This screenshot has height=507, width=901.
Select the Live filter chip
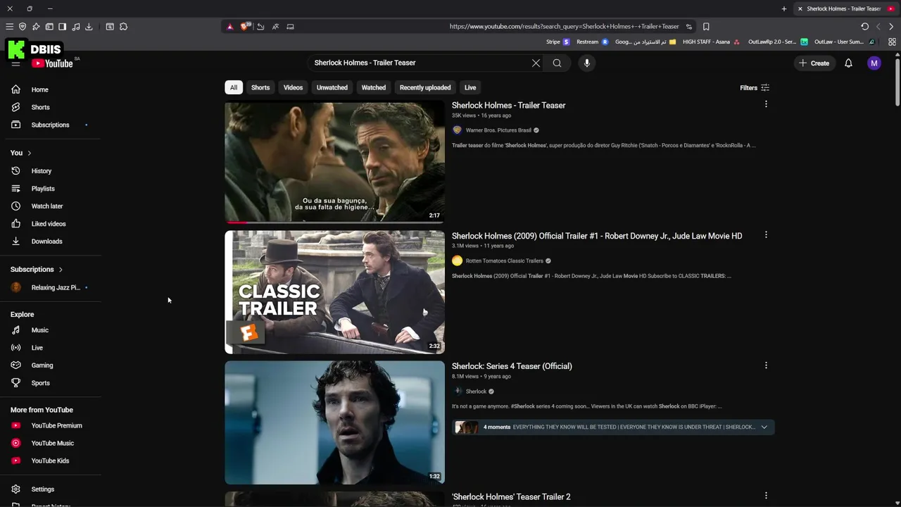pyautogui.click(x=470, y=88)
